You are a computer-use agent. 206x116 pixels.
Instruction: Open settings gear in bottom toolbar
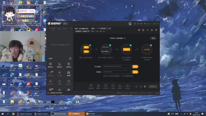point(145,86)
